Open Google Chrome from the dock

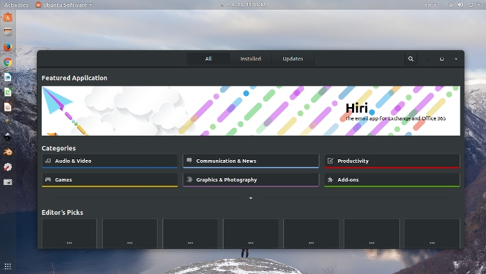click(x=8, y=62)
